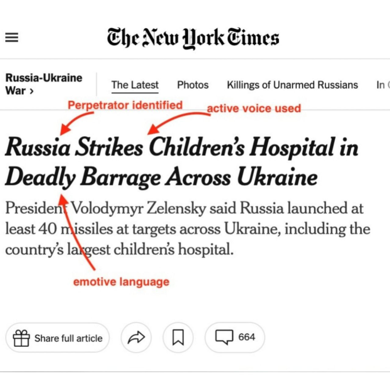Expand the chevron next to Russia-Ukraine War

point(31,91)
